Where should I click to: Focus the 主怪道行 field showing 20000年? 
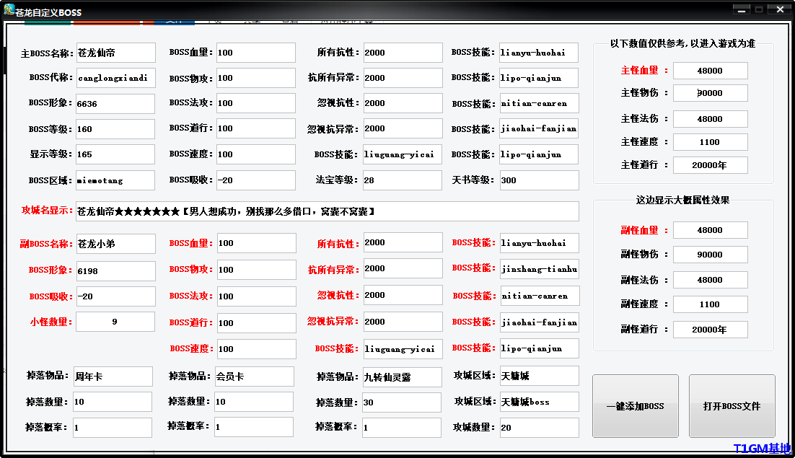[711, 165]
